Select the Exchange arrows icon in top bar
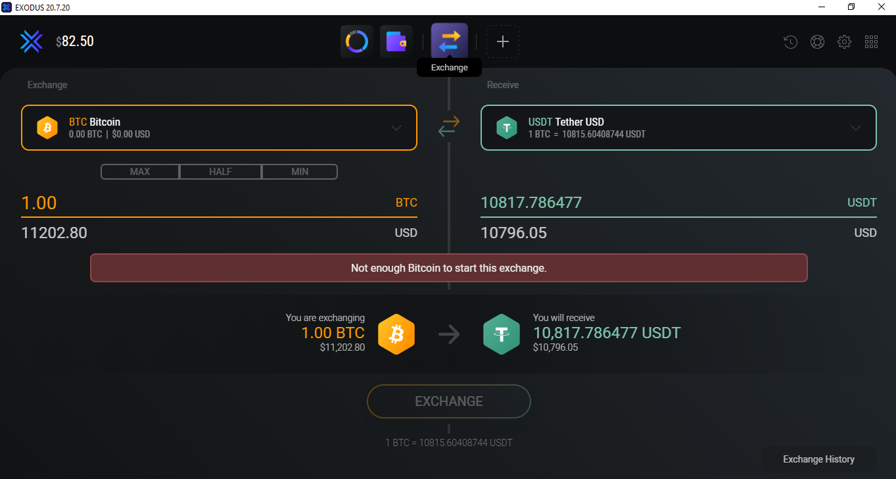Image resolution: width=896 pixels, height=479 pixels. [450, 41]
